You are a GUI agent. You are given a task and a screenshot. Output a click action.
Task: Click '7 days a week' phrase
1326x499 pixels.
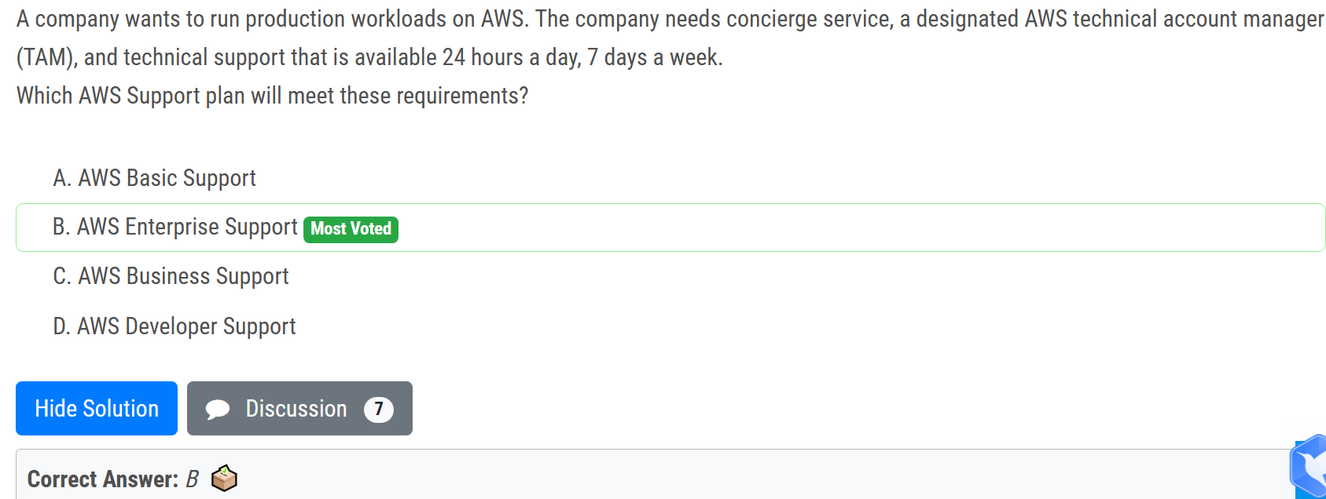click(654, 57)
